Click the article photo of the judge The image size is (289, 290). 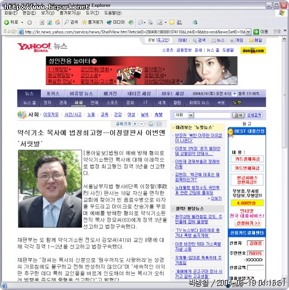50,189
